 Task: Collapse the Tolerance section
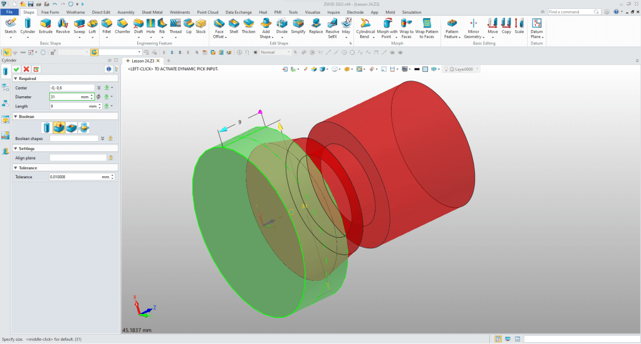click(16, 168)
